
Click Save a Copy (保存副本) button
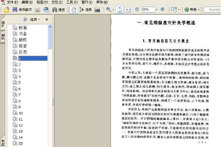[22, 10]
